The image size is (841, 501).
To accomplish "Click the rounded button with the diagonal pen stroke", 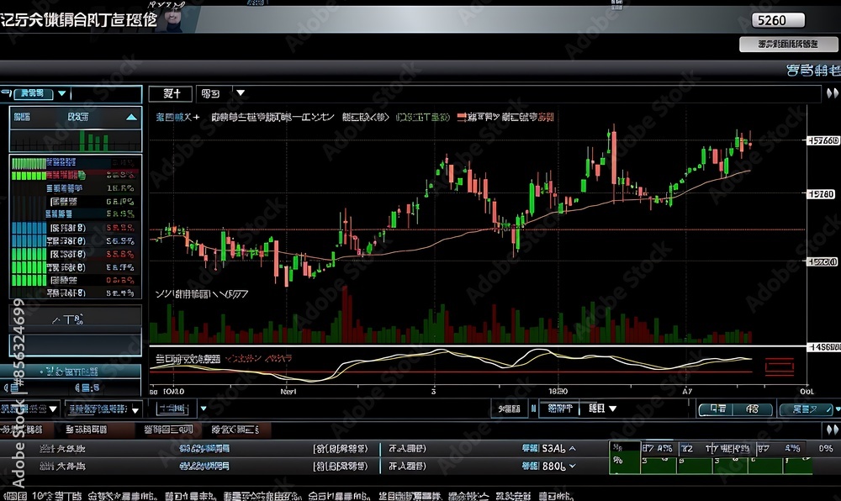I will (x=806, y=409).
